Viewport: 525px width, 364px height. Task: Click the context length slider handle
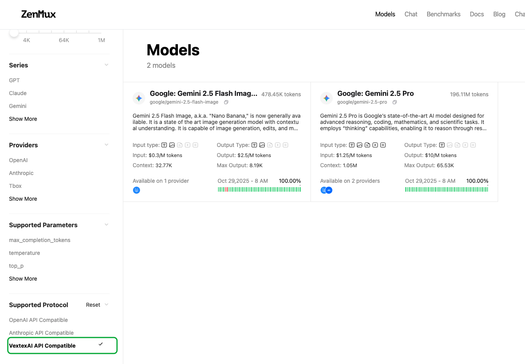pos(14,33)
